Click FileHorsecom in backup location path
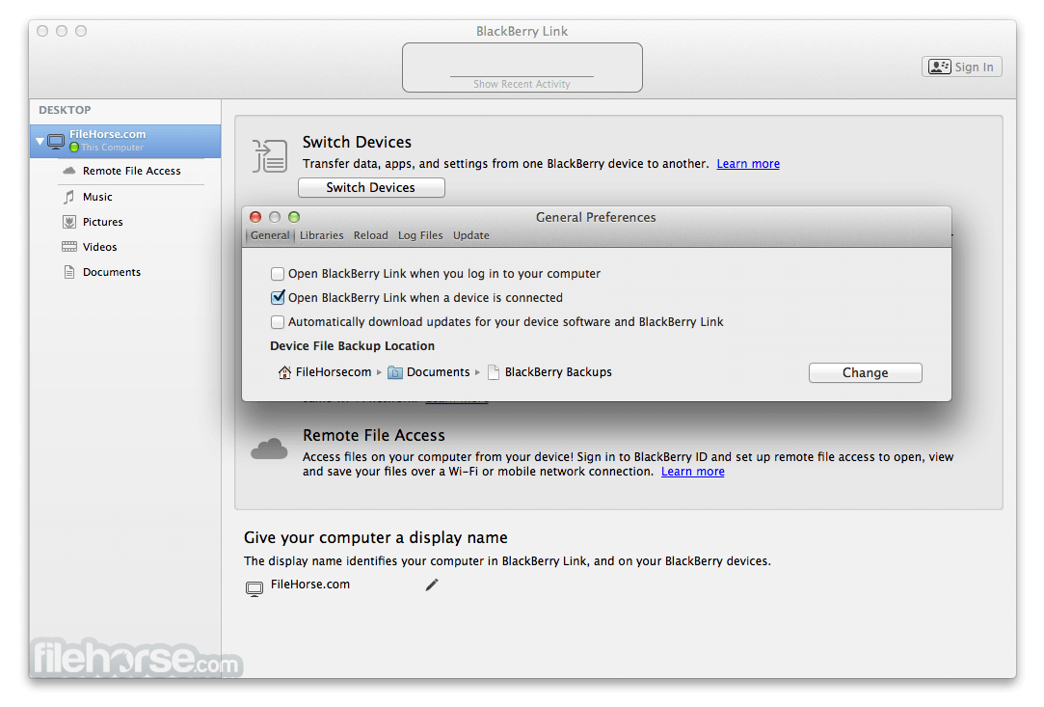 pos(334,372)
